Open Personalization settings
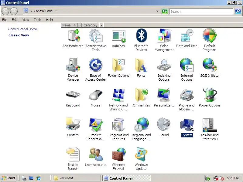The height and width of the screenshot is (182, 243). tap(164, 98)
